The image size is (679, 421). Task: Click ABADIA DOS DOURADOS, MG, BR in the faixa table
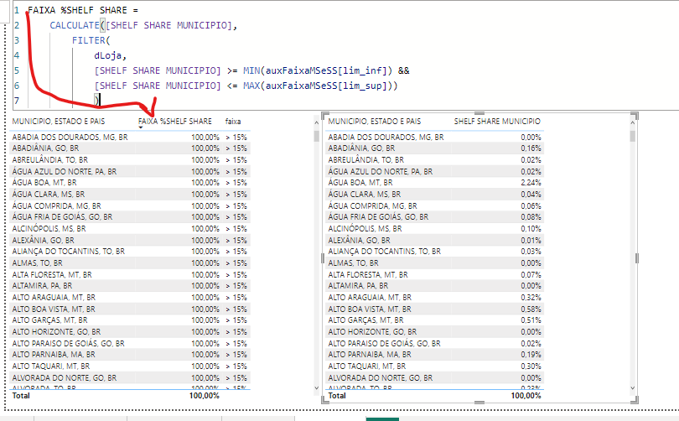(x=70, y=137)
